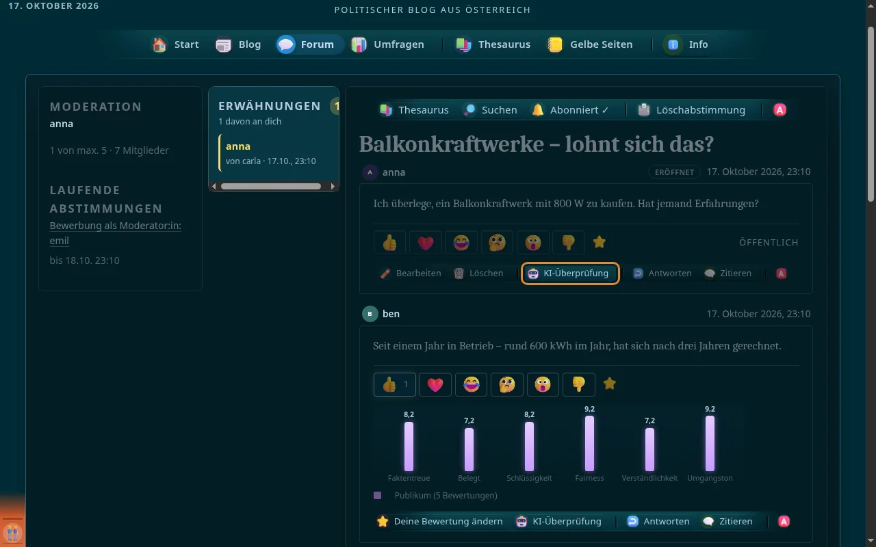Viewport: 876px width, 547px height.
Task: Edit anna's post via Bearbeiten
Action: tap(410, 273)
